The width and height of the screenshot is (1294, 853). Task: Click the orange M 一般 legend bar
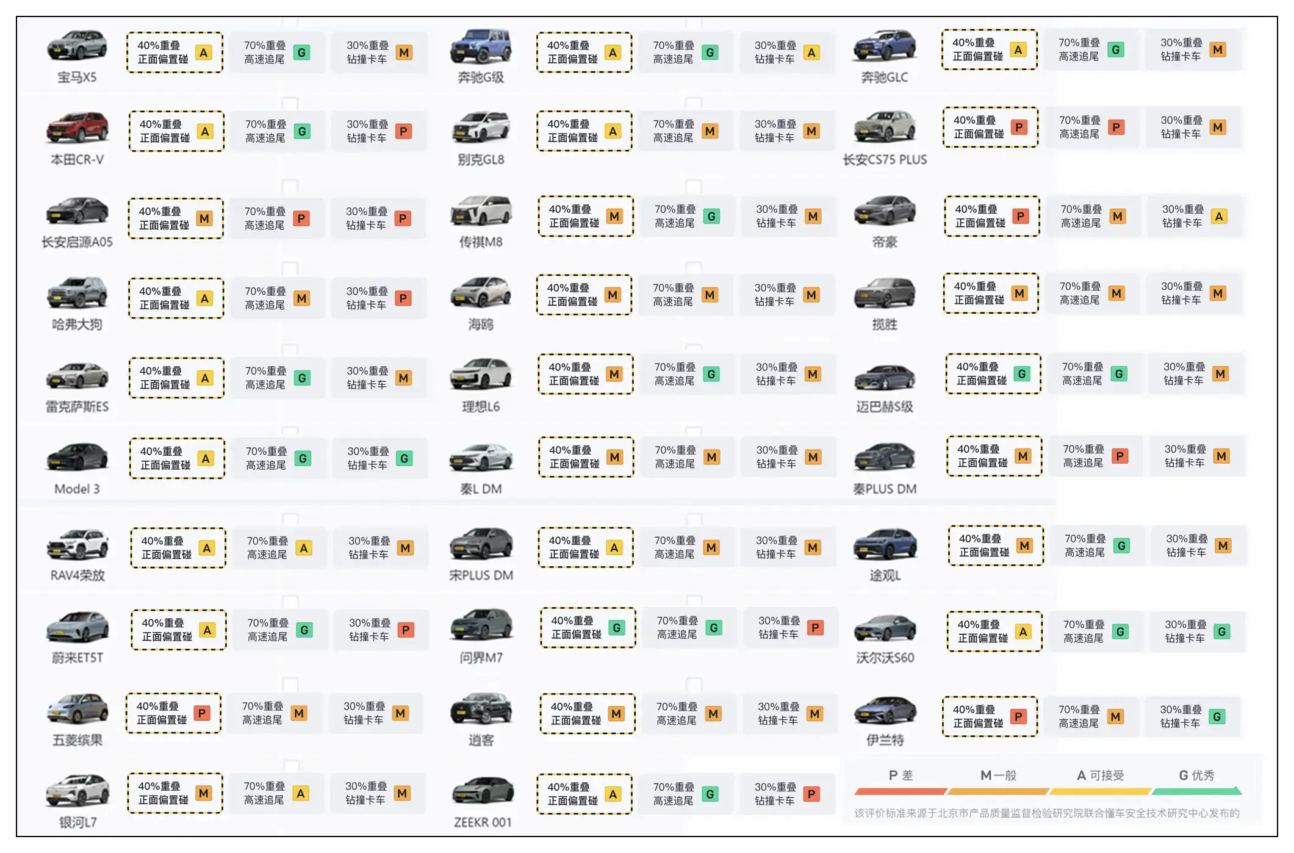[x=998, y=791]
